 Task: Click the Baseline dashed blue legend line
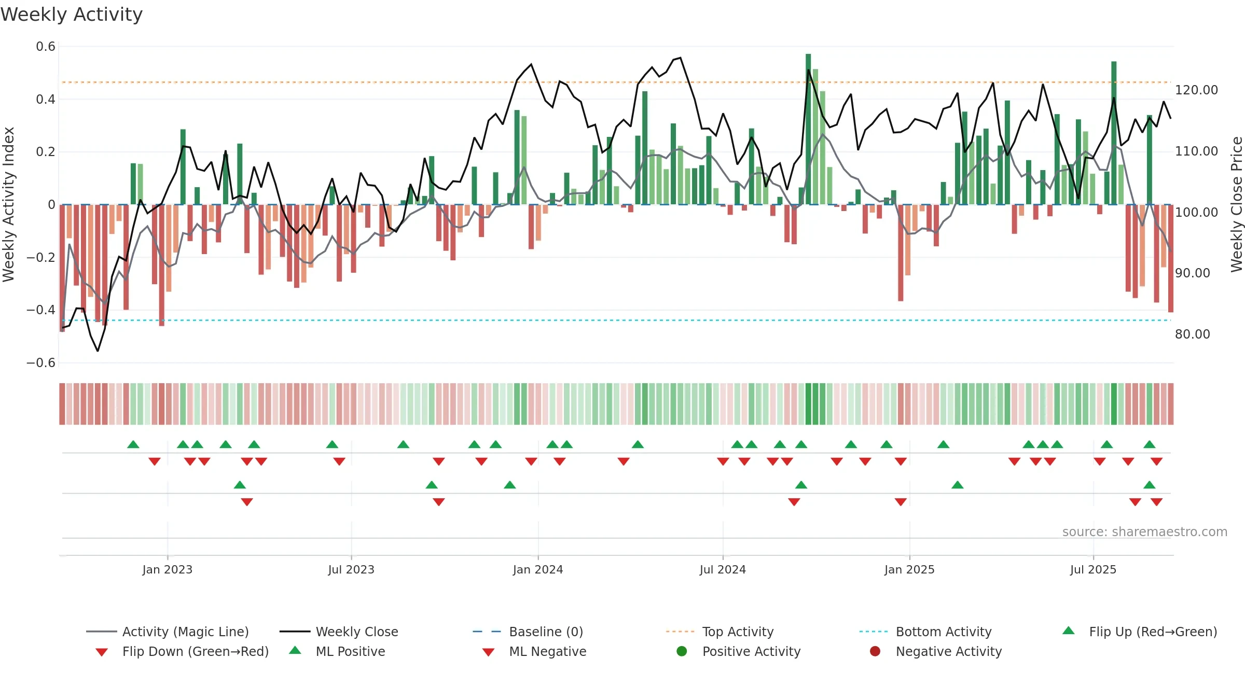(x=487, y=632)
